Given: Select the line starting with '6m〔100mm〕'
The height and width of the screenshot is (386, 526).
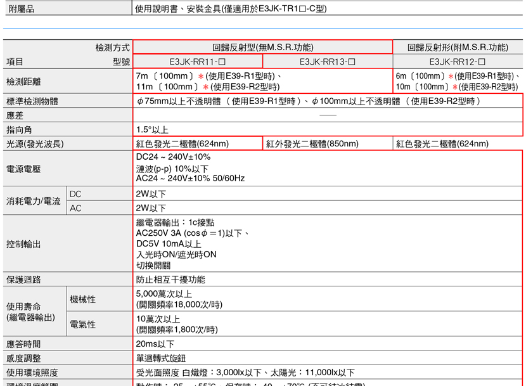Looking at the screenshot, I should [x=458, y=76].
